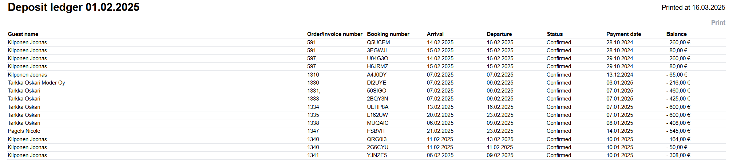729x160 pixels.
Task: Click the Departure column header
Action: click(x=499, y=34)
